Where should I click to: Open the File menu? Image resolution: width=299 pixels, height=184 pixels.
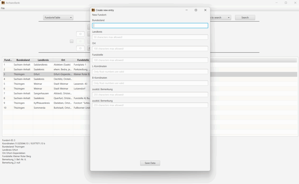click(x=3, y=8)
